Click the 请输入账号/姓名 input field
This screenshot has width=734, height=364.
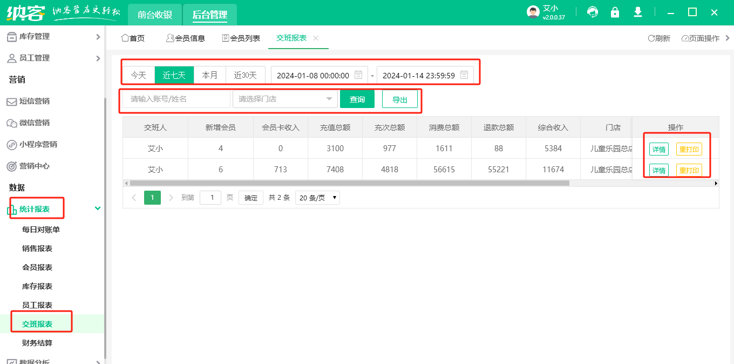click(x=176, y=99)
